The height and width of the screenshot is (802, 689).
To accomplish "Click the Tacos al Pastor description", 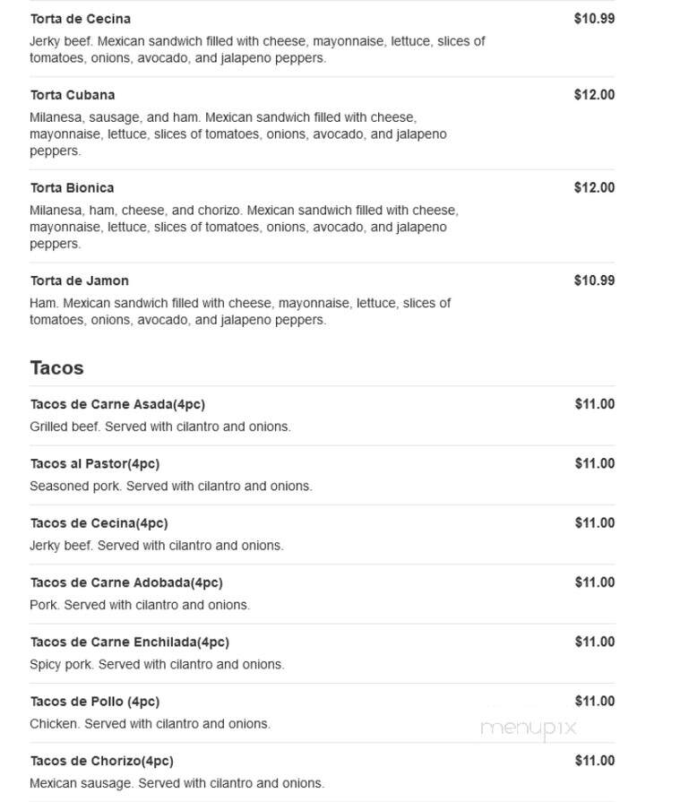I will (x=171, y=486).
